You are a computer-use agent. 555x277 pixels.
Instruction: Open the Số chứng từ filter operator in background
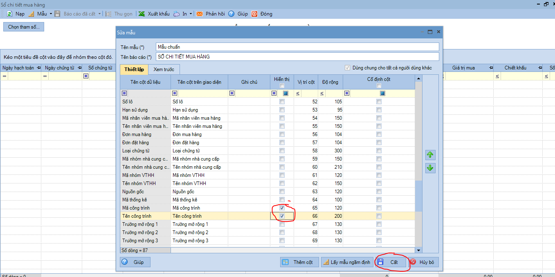tap(85, 76)
